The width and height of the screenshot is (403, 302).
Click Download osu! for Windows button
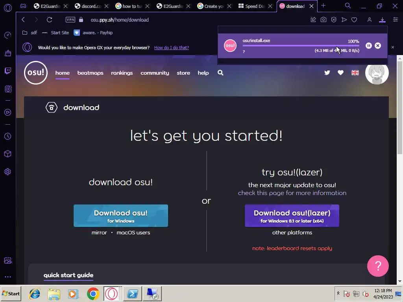pyautogui.click(x=121, y=216)
